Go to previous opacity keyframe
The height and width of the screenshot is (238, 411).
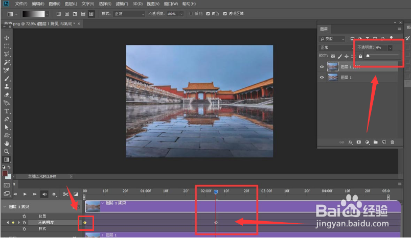tap(8, 223)
